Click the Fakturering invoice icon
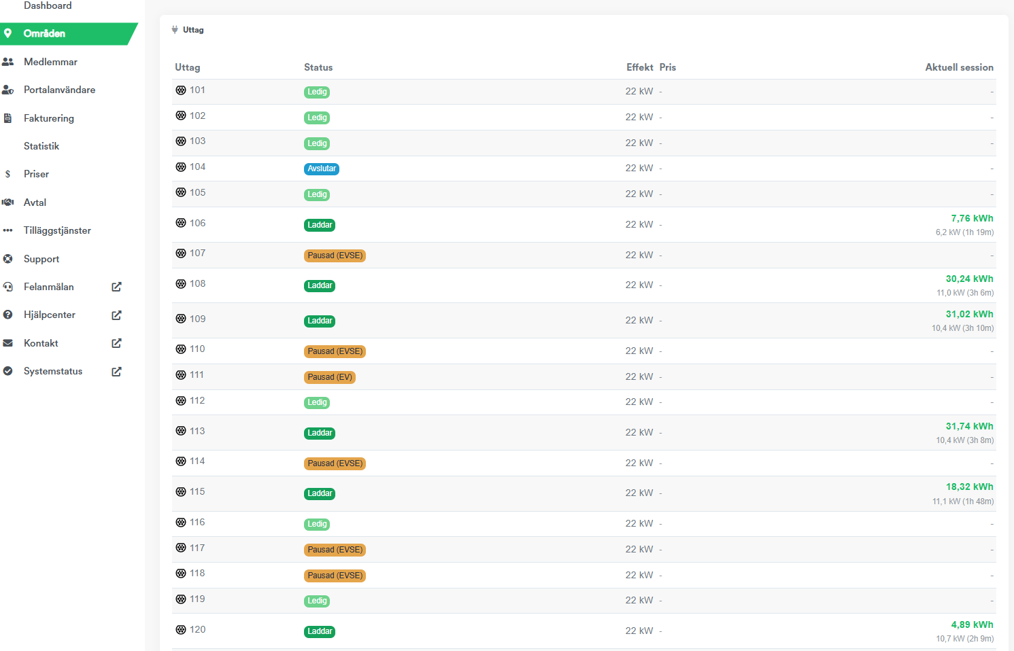The height and width of the screenshot is (651, 1014). coord(8,118)
